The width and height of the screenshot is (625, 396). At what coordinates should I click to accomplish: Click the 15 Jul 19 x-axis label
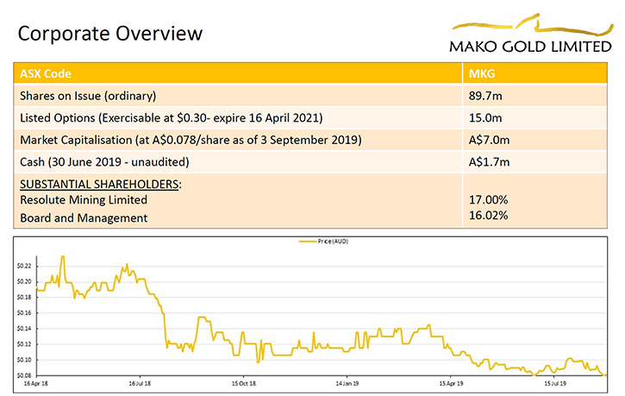(x=555, y=384)
